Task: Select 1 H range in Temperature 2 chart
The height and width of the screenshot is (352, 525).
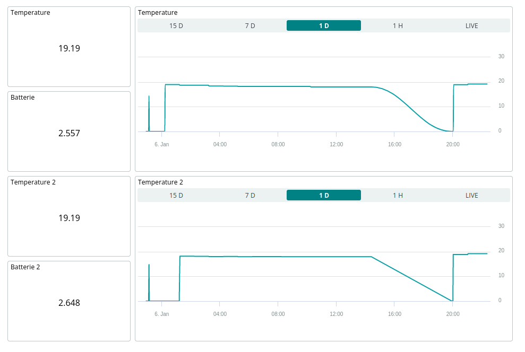Action: point(398,195)
